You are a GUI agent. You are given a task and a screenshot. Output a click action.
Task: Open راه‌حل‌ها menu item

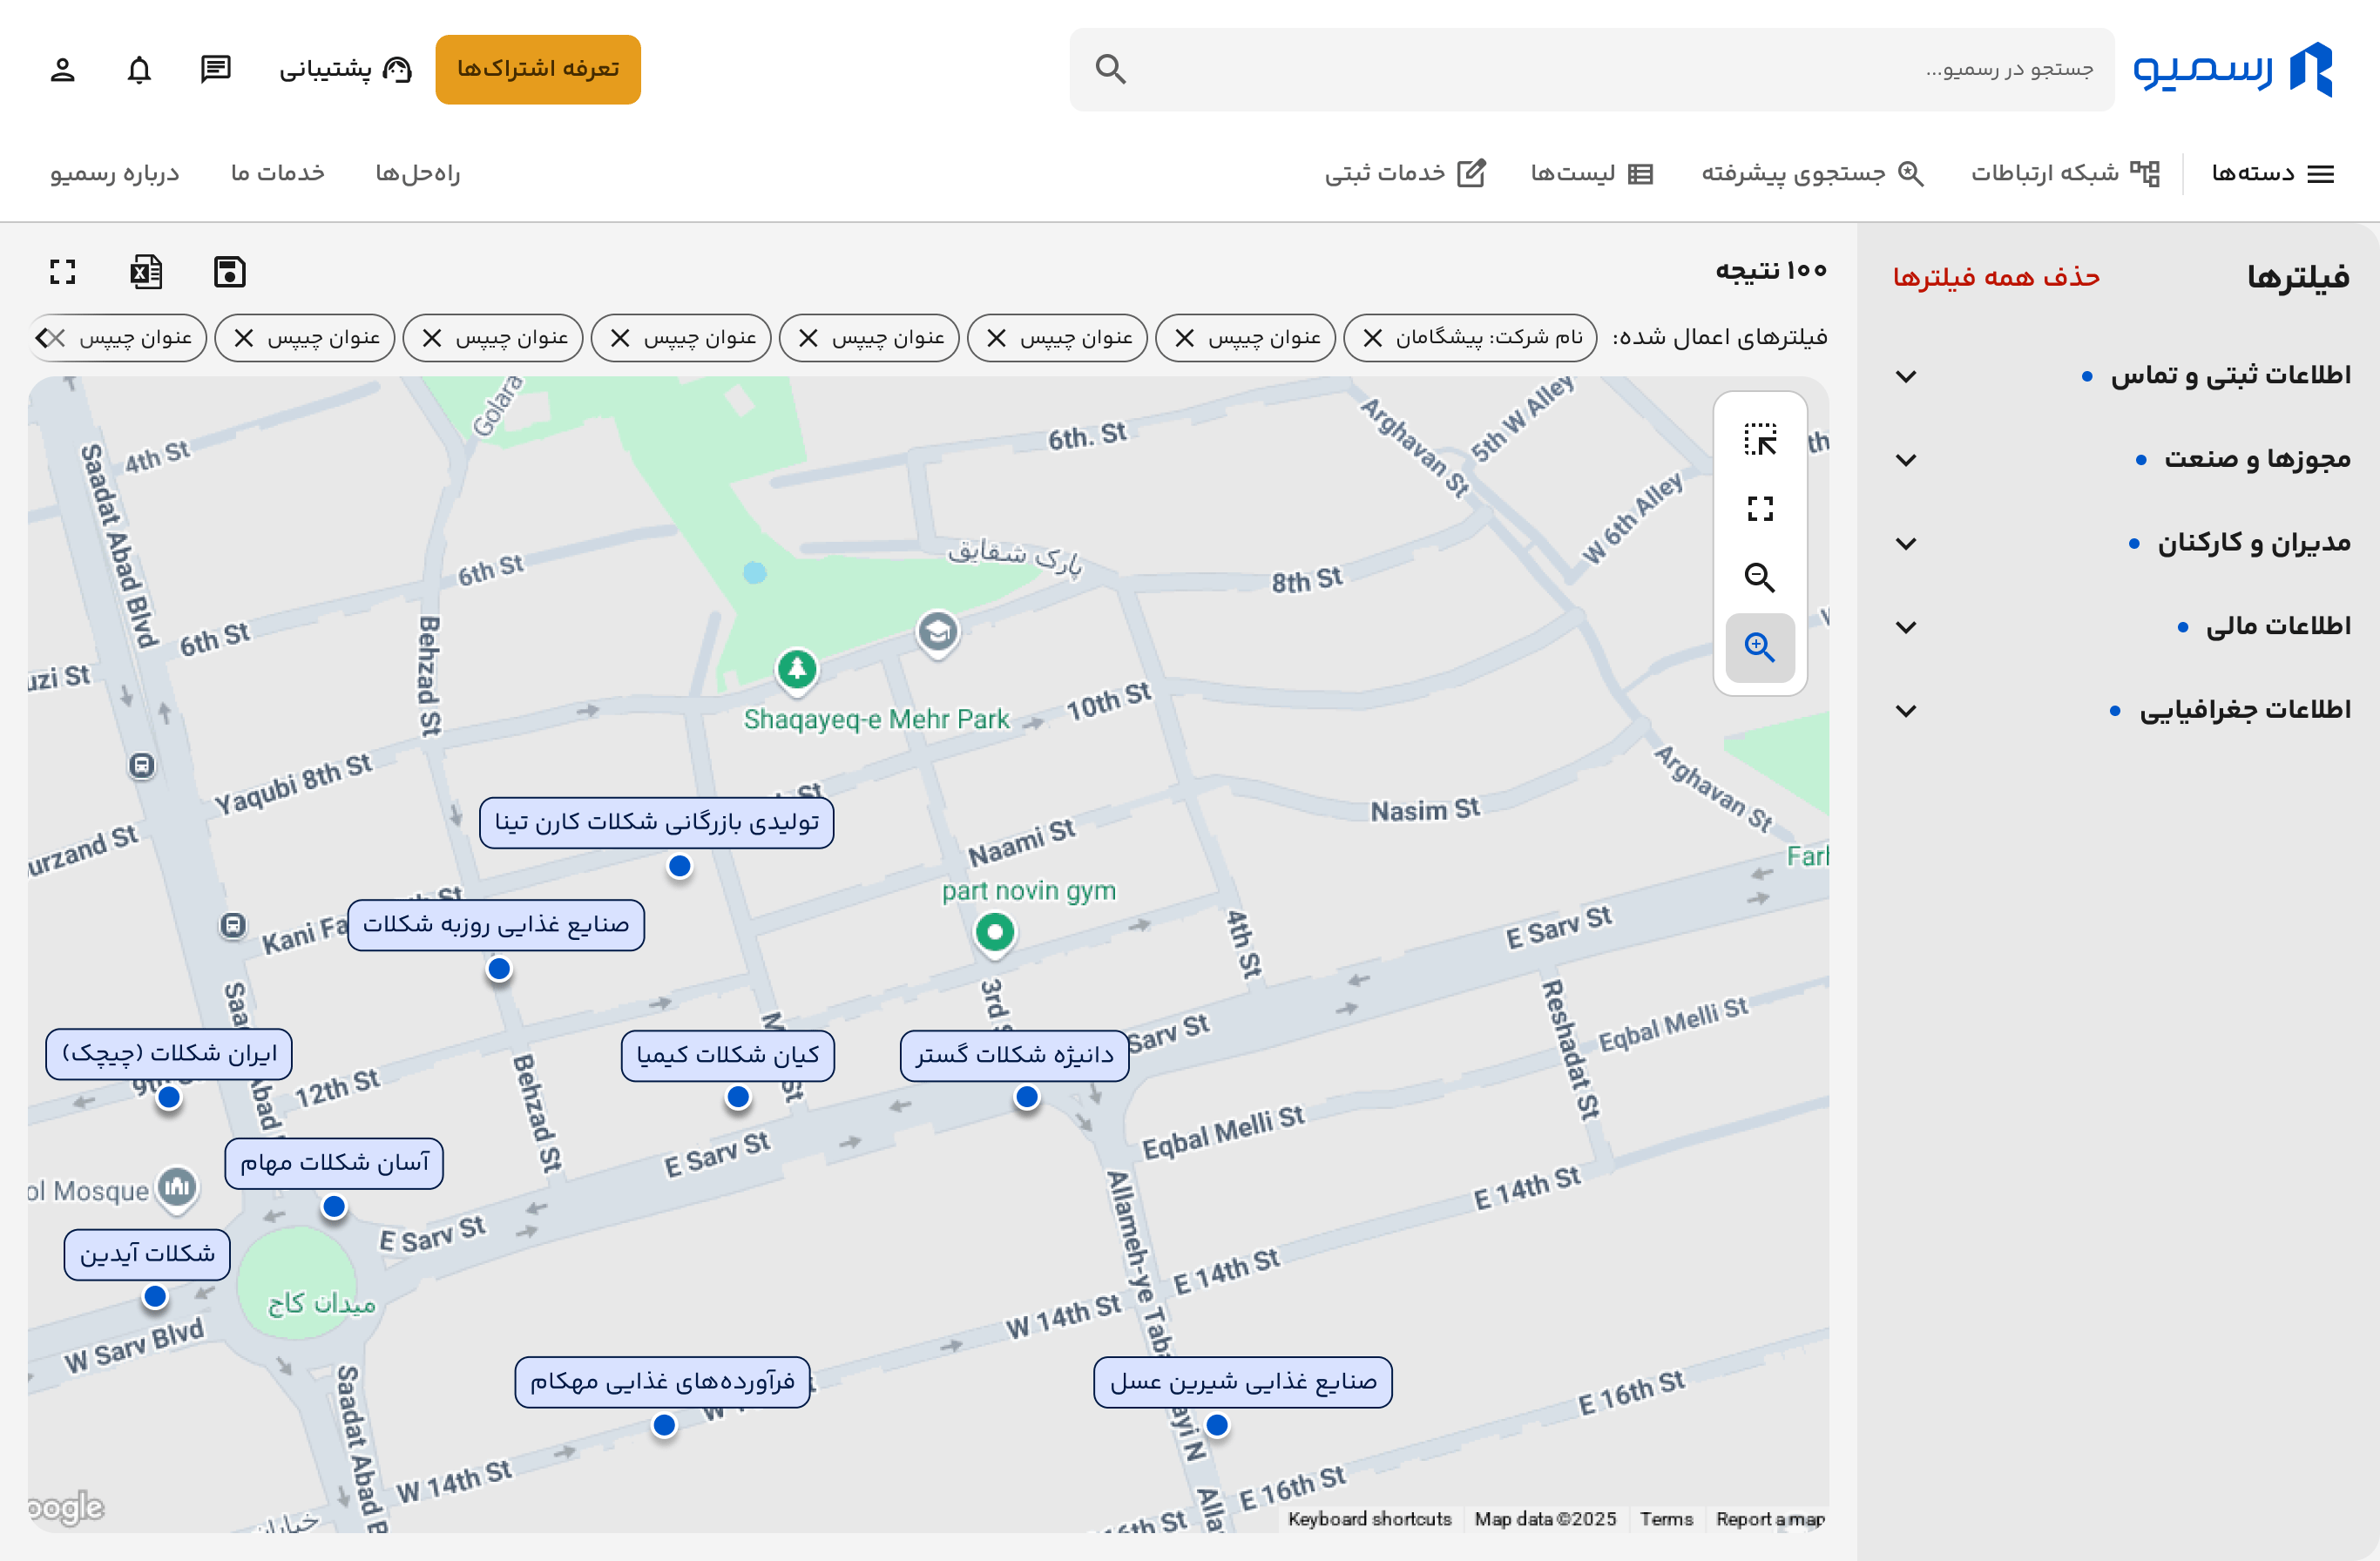pyautogui.click(x=418, y=173)
